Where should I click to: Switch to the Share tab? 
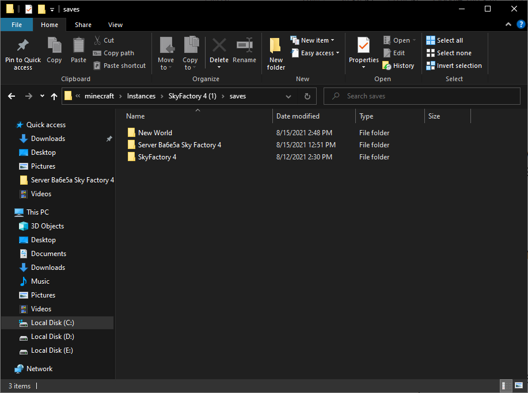point(83,25)
